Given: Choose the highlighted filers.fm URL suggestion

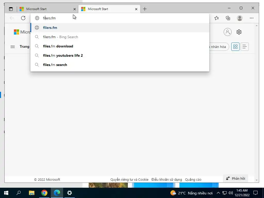Looking at the screenshot, I should pyautogui.click(x=120, y=28).
